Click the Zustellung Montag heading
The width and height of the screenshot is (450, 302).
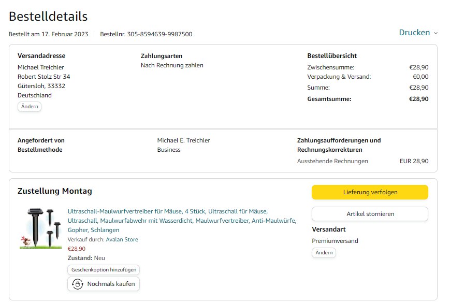coord(55,191)
